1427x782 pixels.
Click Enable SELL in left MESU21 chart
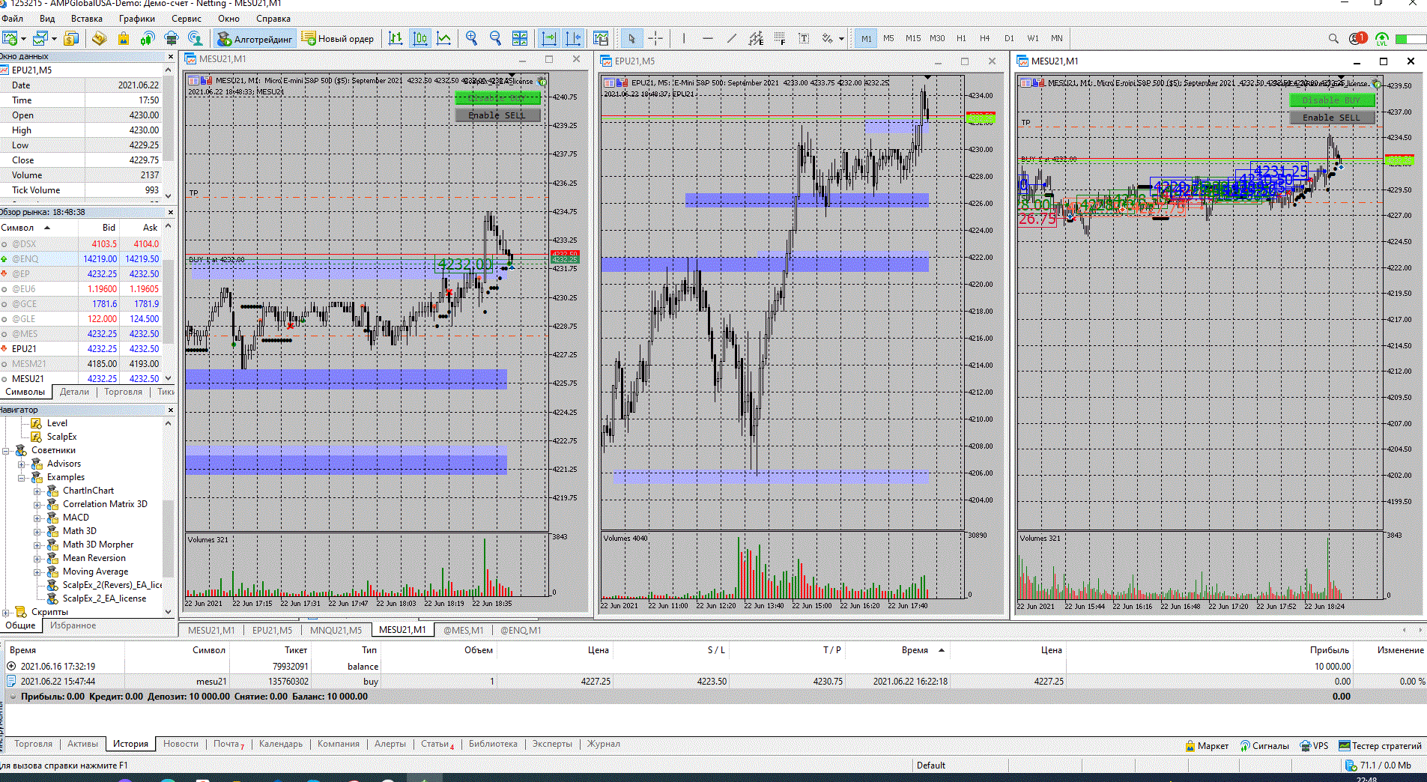497,115
